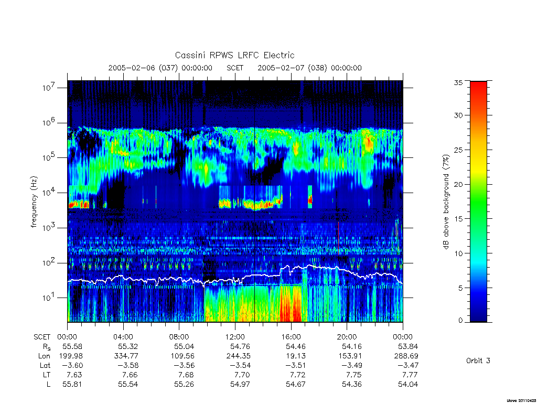537x403 pixels.
Task: Click the 04:00 SCET time tick label
Action: (123, 337)
